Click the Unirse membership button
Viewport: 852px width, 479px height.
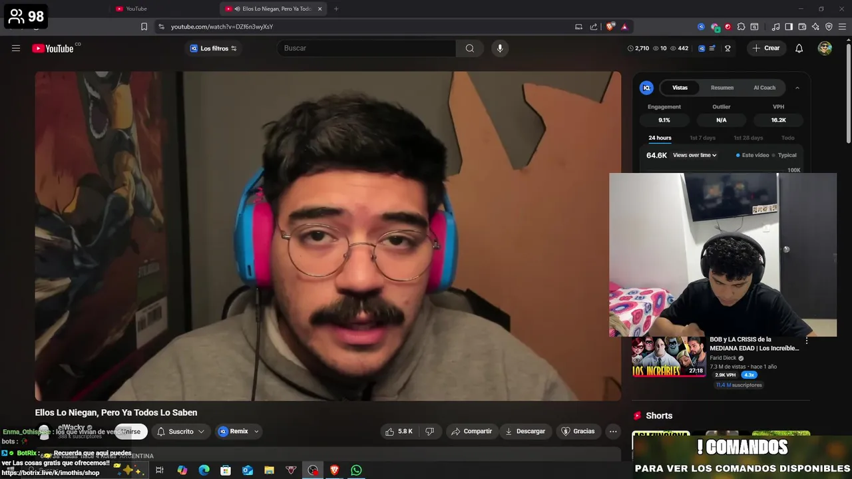[x=131, y=432]
